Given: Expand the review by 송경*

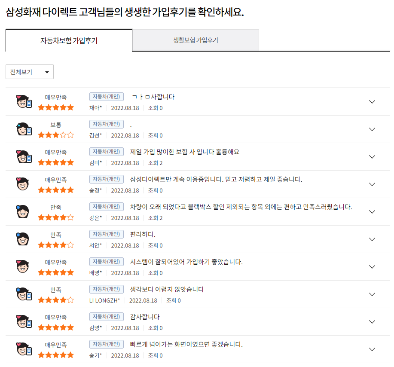Looking at the screenshot, I should (x=372, y=184).
